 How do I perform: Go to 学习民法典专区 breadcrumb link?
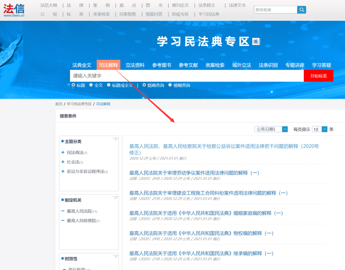point(79,104)
